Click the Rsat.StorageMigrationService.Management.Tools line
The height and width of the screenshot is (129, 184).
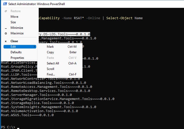click(58, 99)
